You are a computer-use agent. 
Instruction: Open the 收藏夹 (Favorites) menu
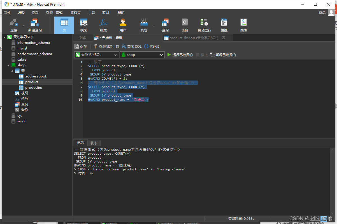click(76, 12)
